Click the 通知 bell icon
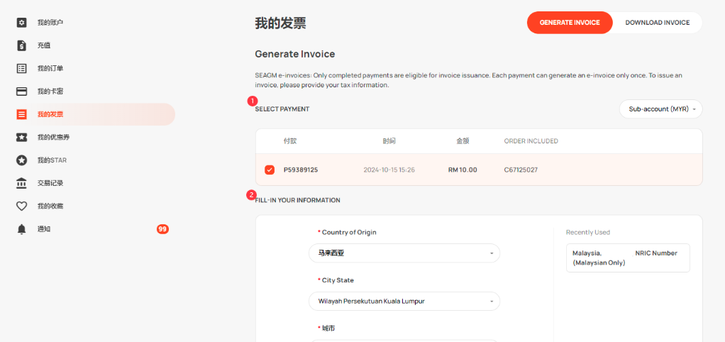725x342 pixels. 22,229
